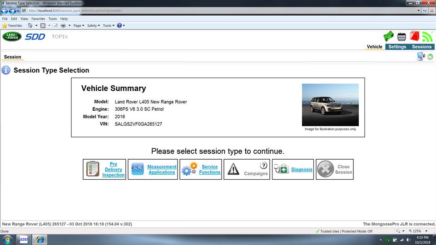
Task: Click the MongoosePro JLR is connected status text
Action: pos(399,224)
